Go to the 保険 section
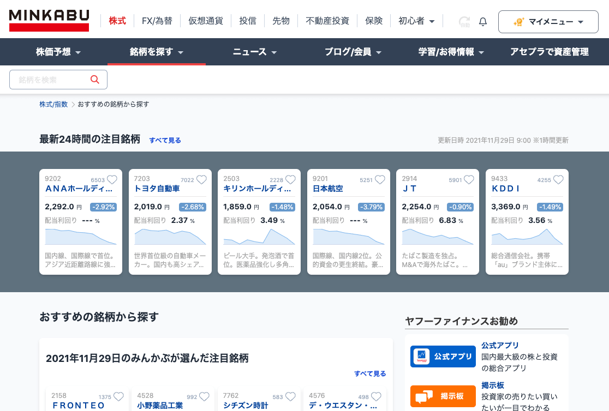 tap(374, 21)
